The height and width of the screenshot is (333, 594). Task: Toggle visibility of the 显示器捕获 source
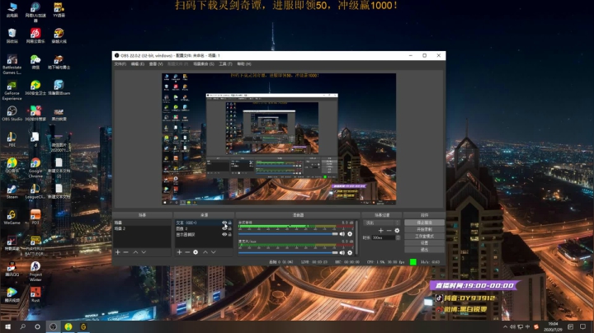coord(224,235)
